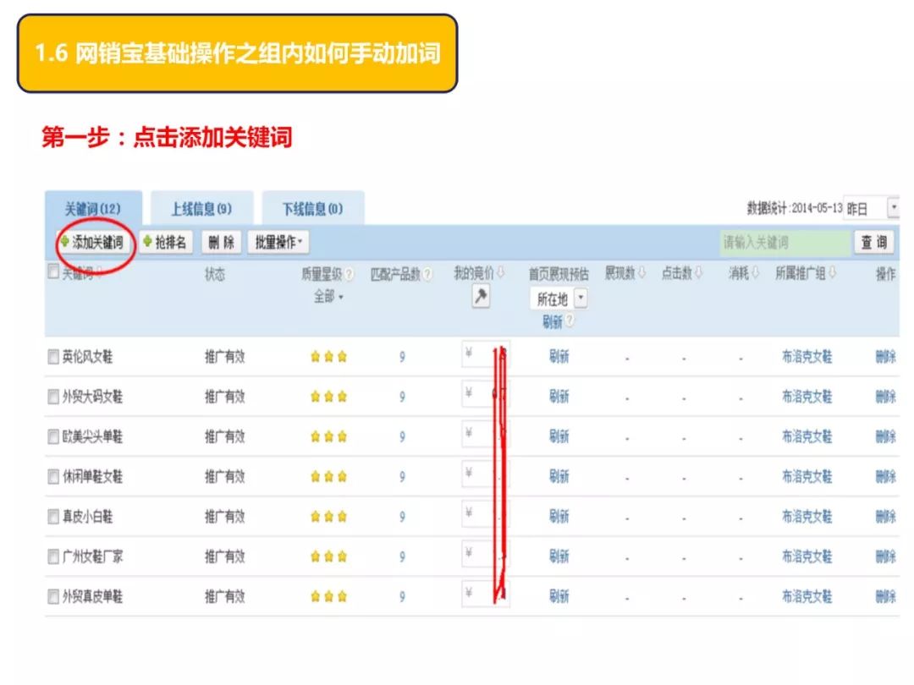Screen dimensions: 914x685
Task: Click the star rating for 英伦风女鞋
Action: [x=328, y=357]
